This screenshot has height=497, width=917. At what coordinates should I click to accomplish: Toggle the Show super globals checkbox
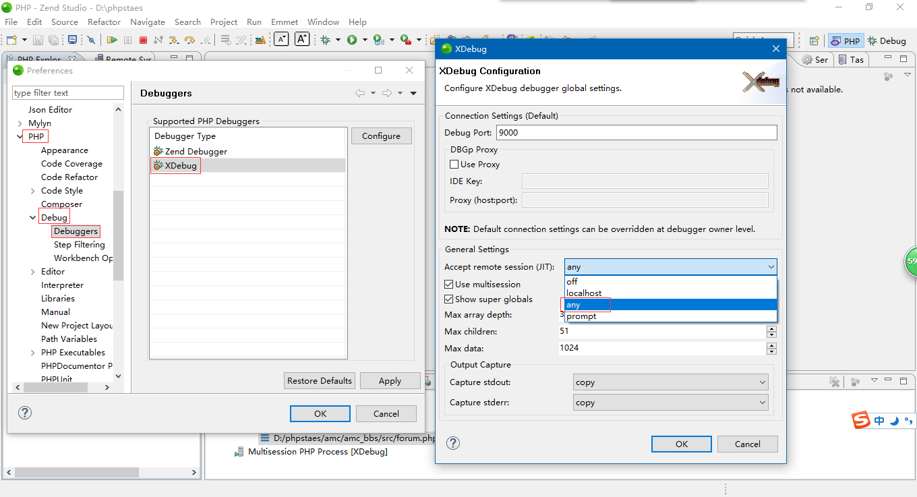click(x=449, y=299)
